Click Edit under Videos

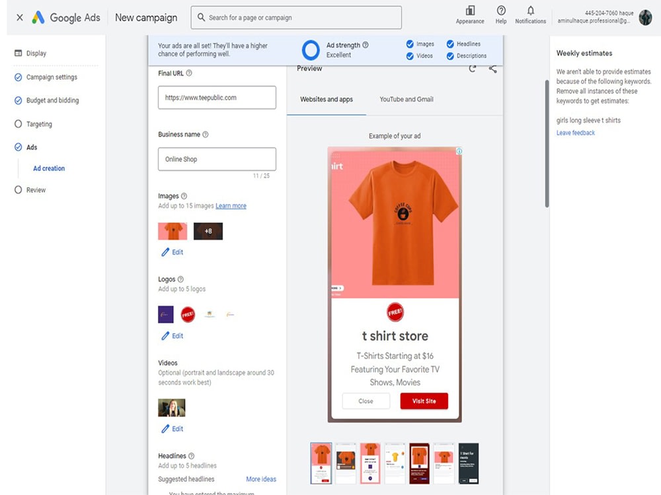pos(173,429)
